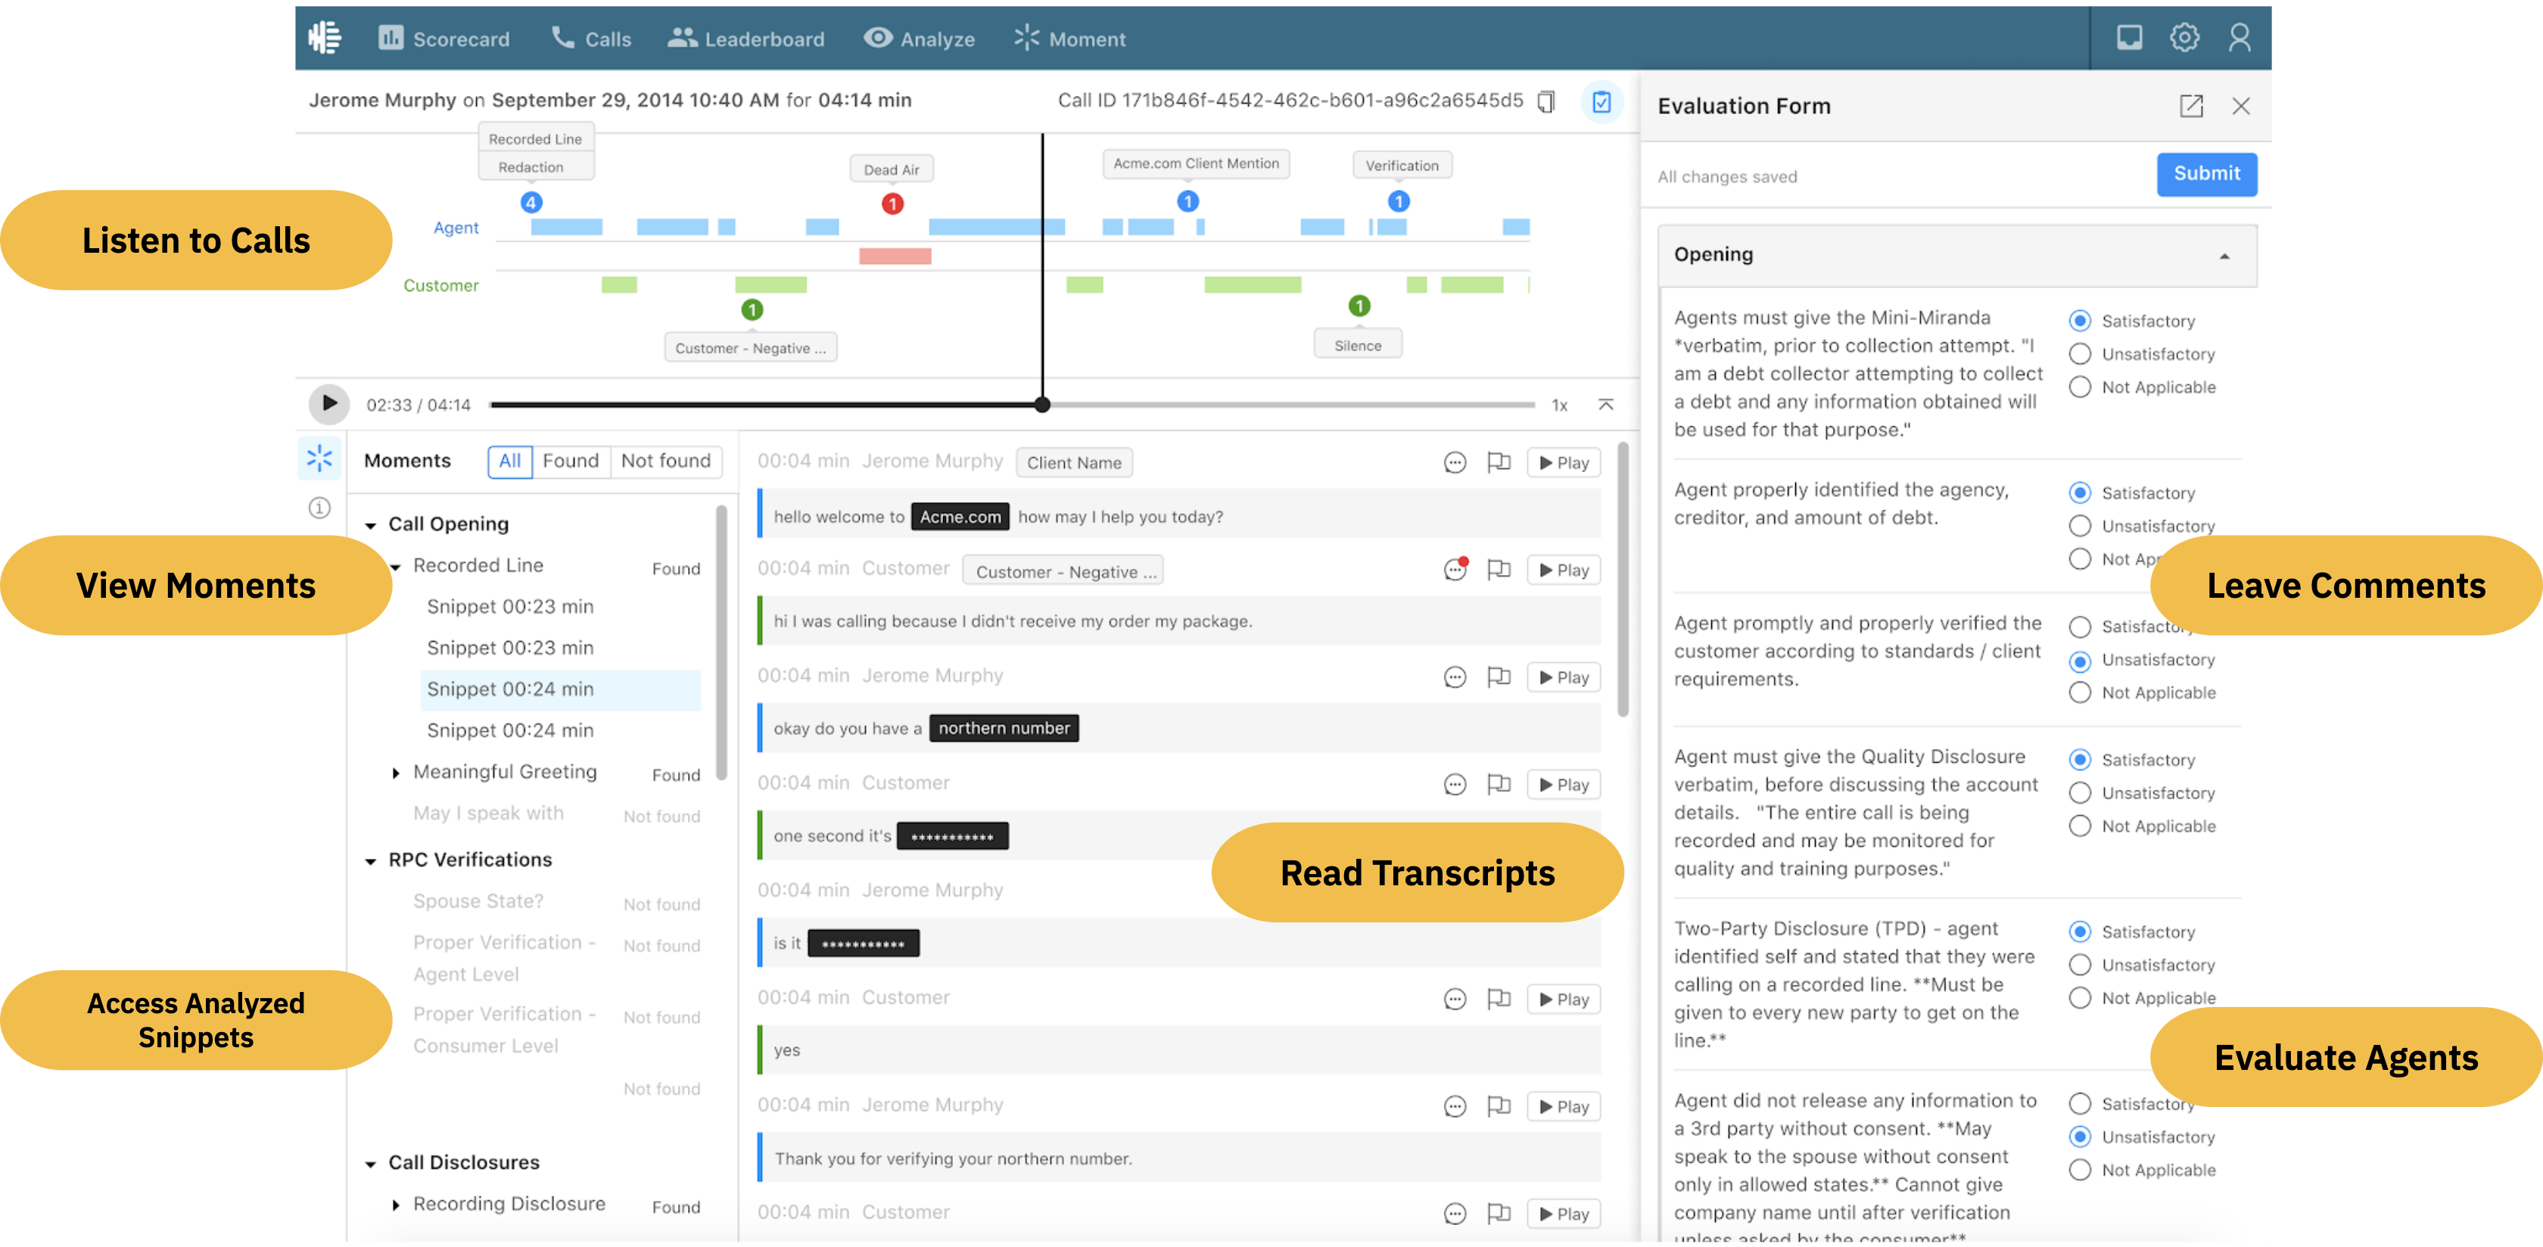Image resolution: width=2543 pixels, height=1247 pixels.
Task: Open the info icon in the left sidebar
Action: [x=319, y=508]
